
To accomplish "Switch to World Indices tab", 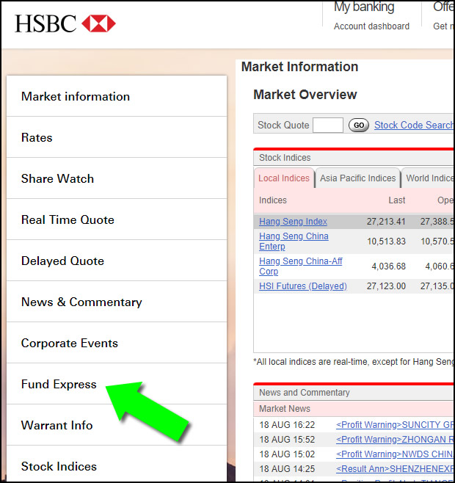I will (429, 178).
